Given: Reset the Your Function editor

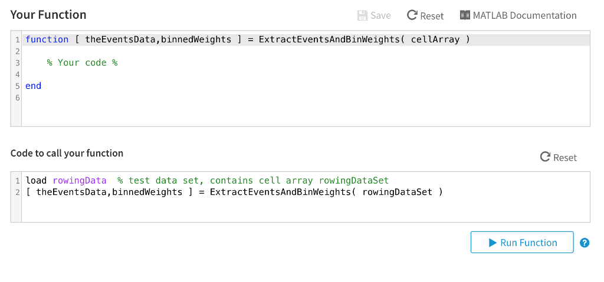Looking at the screenshot, I should pyautogui.click(x=425, y=15).
